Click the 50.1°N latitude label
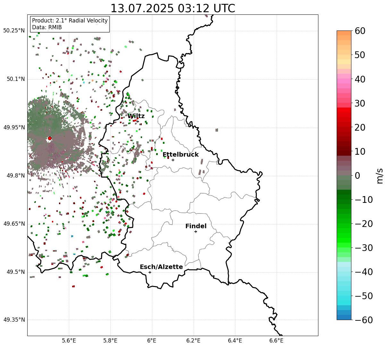 point(16,79)
